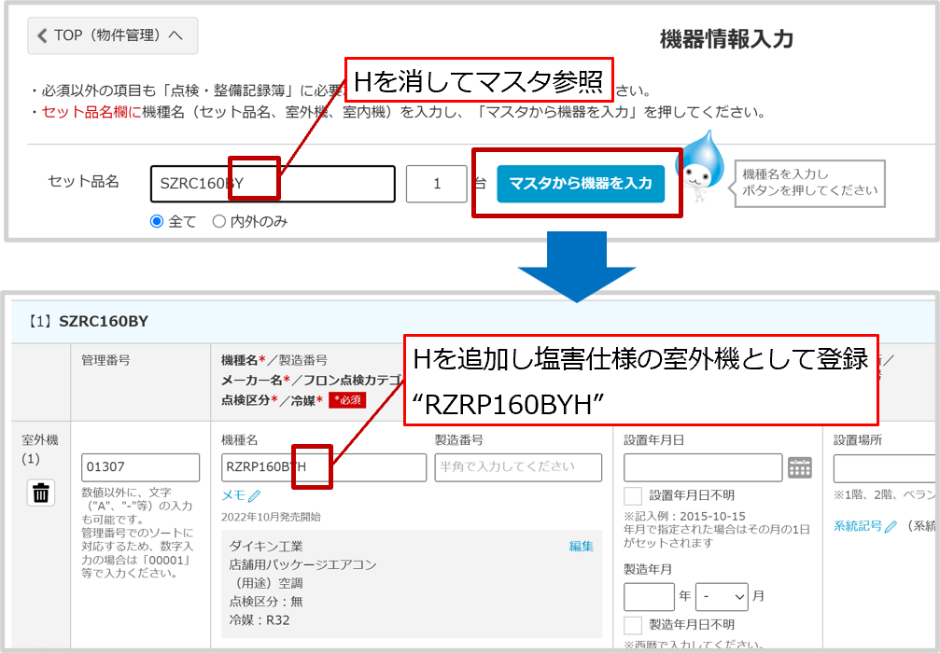Open the calendar picker for 設置年月日
Screen dimensions: 940x653
(800, 468)
